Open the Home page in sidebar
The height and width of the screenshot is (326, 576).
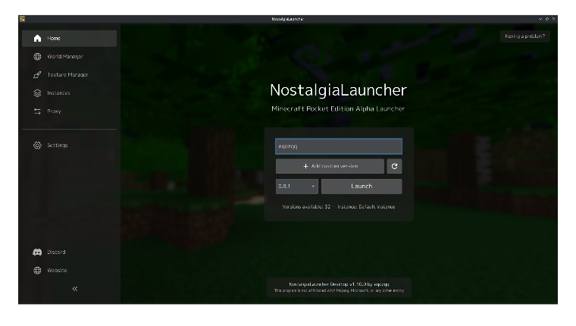click(x=70, y=39)
